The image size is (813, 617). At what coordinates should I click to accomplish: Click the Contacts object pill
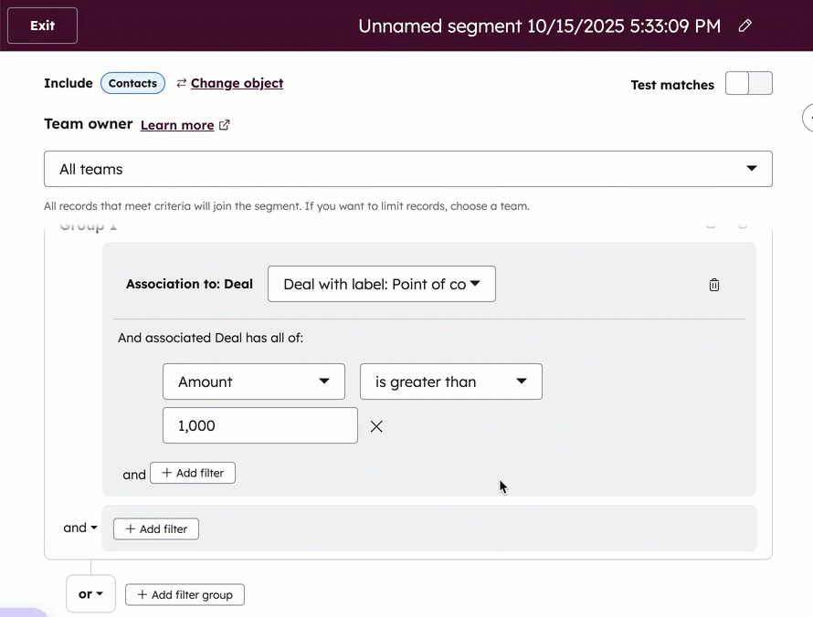132,83
